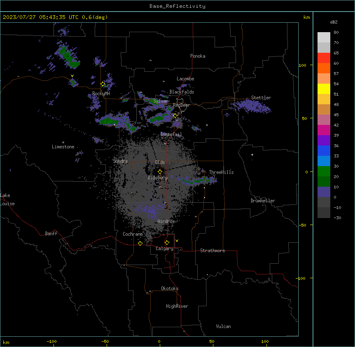Click the yellow 54–51 dBZ legend swatch
Screen dimensions: 355x347
324,89
